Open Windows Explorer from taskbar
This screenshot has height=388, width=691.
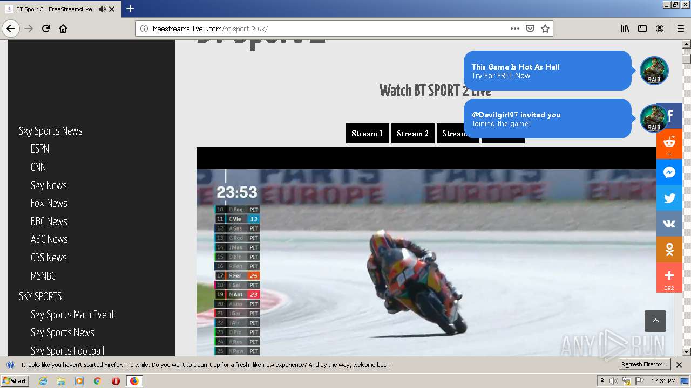tap(61, 381)
